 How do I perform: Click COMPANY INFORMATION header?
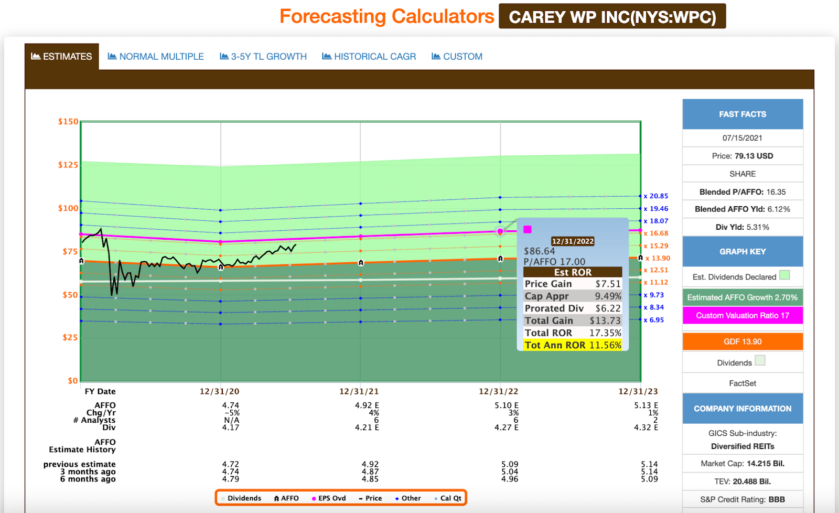(743, 408)
